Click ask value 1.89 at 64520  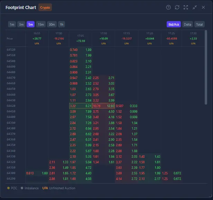[x=89, y=50]
